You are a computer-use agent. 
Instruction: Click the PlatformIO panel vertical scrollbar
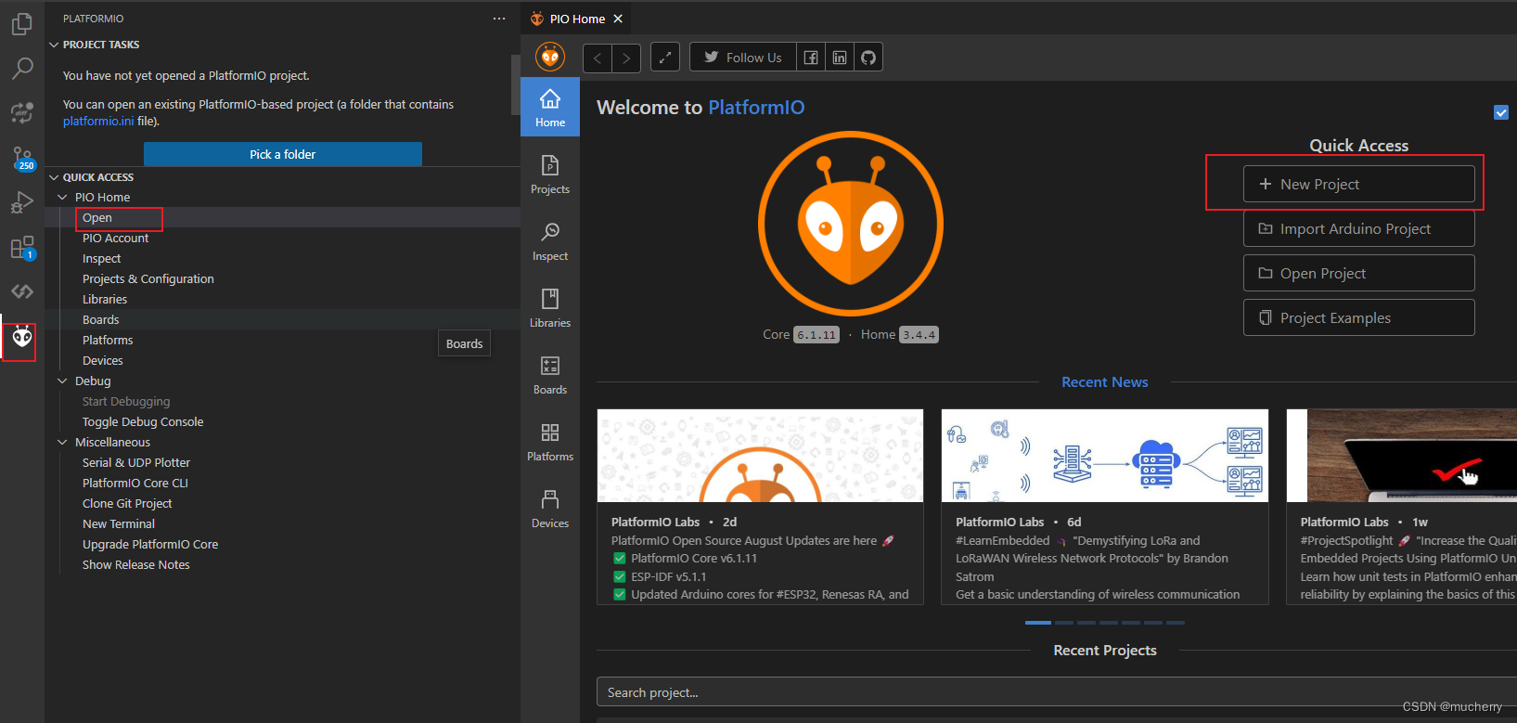(x=516, y=84)
